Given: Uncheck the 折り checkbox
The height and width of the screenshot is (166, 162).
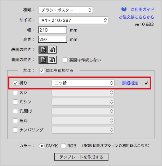Looking at the screenshot, I should (x=15, y=83).
